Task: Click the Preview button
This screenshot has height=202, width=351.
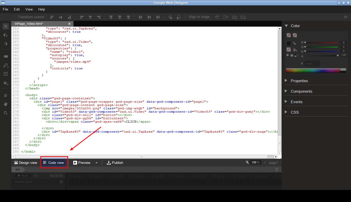Action: click(x=82, y=163)
